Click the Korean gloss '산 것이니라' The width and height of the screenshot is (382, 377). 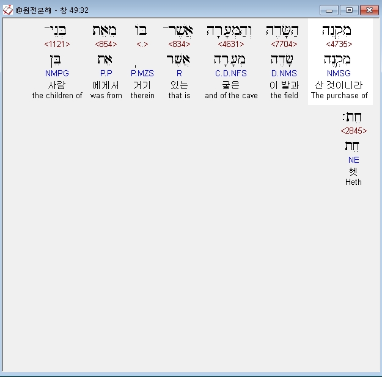pos(339,85)
